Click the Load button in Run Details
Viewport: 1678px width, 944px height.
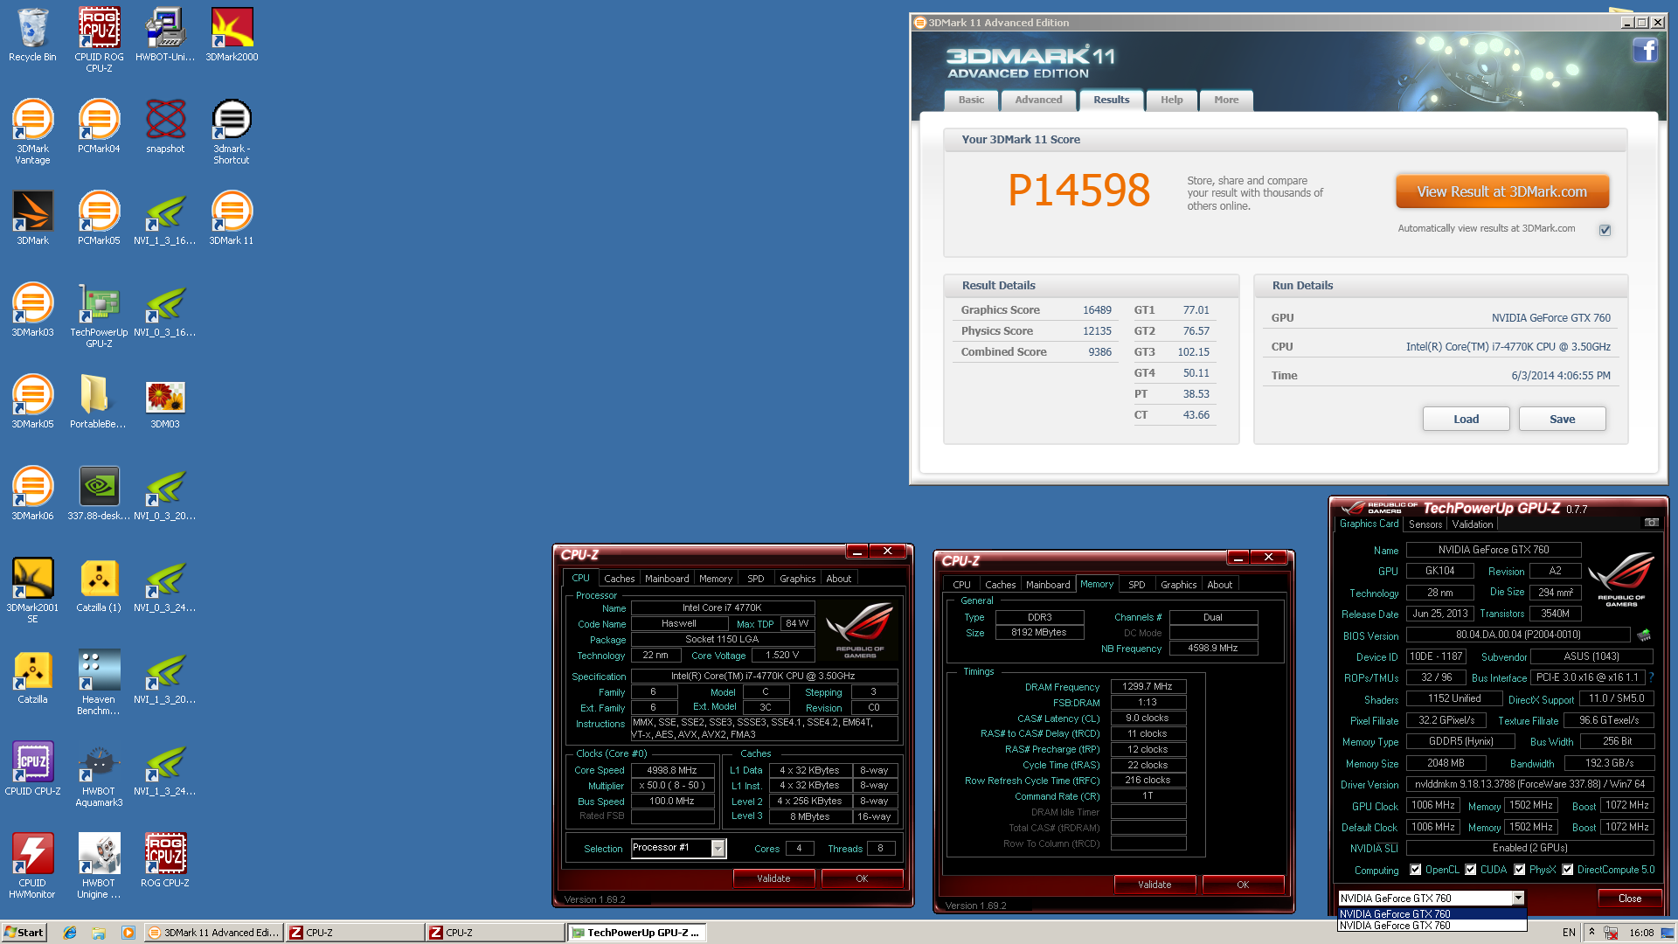tap(1466, 419)
